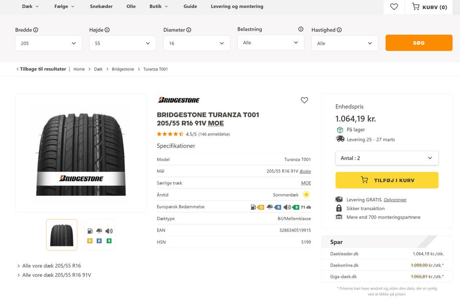The image size is (460, 307).
Task: Open the Bredde dropdown showing 205
Action: [48, 43]
